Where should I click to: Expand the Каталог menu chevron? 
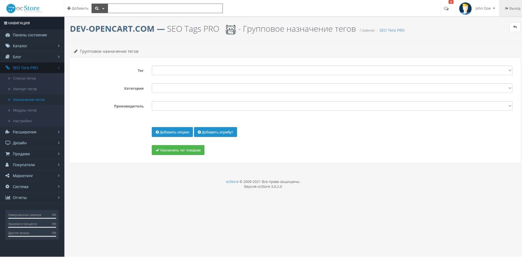(x=59, y=46)
